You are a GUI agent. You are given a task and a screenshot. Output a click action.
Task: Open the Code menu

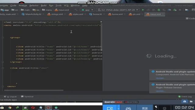(x=13, y=5)
